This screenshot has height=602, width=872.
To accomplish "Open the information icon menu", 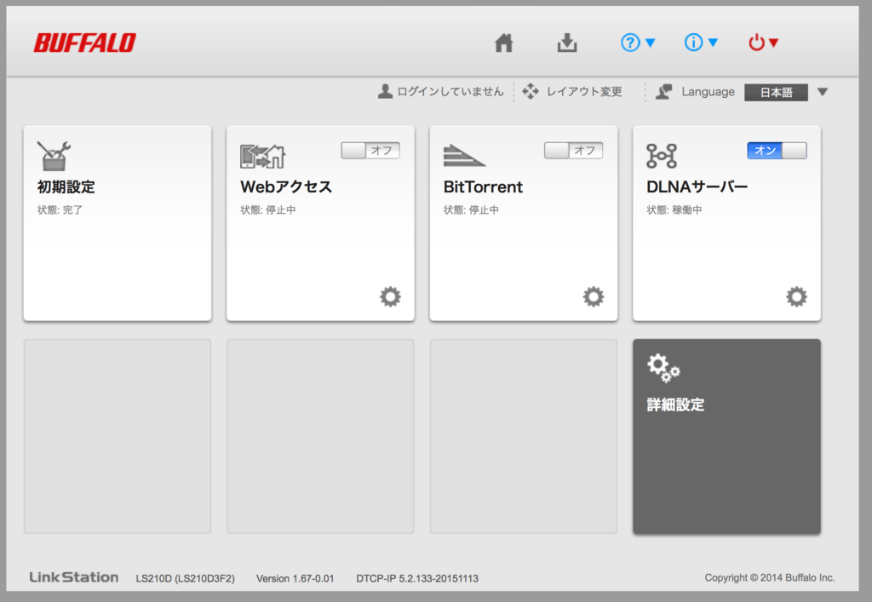I will click(701, 43).
